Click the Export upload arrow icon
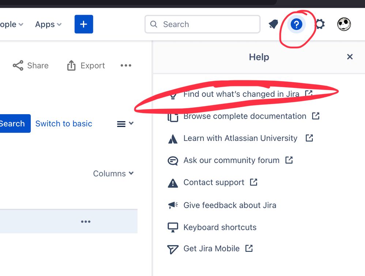Screen dimensions: 365x276 point(71,66)
